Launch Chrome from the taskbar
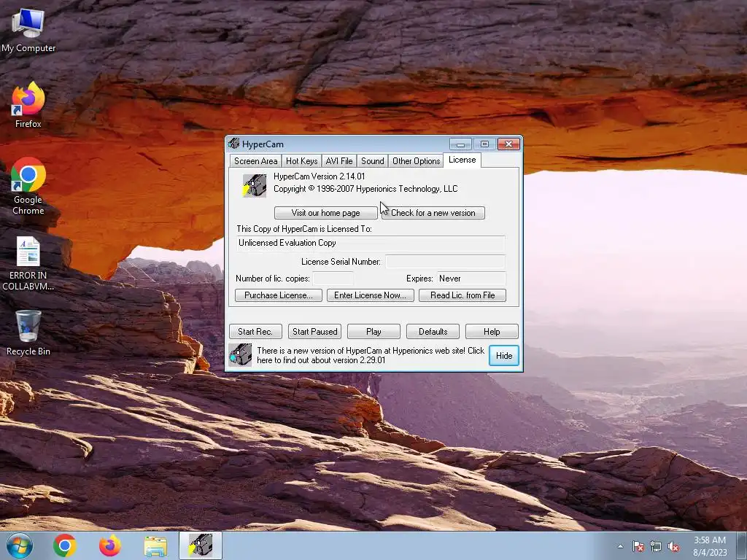This screenshot has width=747, height=560. click(x=65, y=545)
